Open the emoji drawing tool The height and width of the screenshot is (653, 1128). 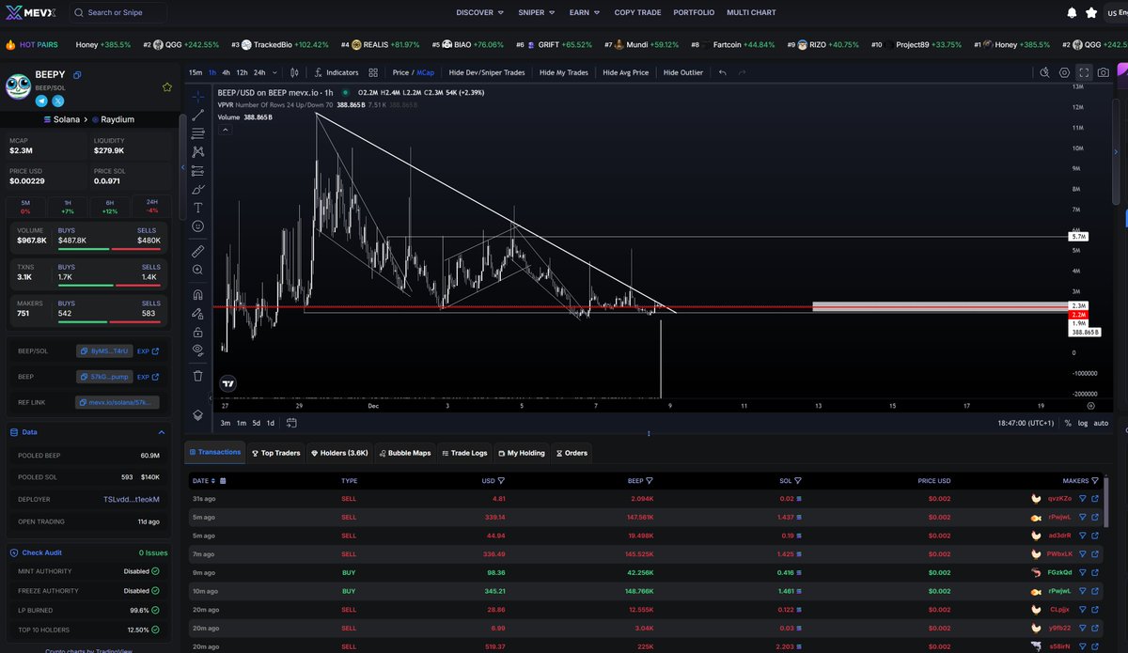coord(198,226)
